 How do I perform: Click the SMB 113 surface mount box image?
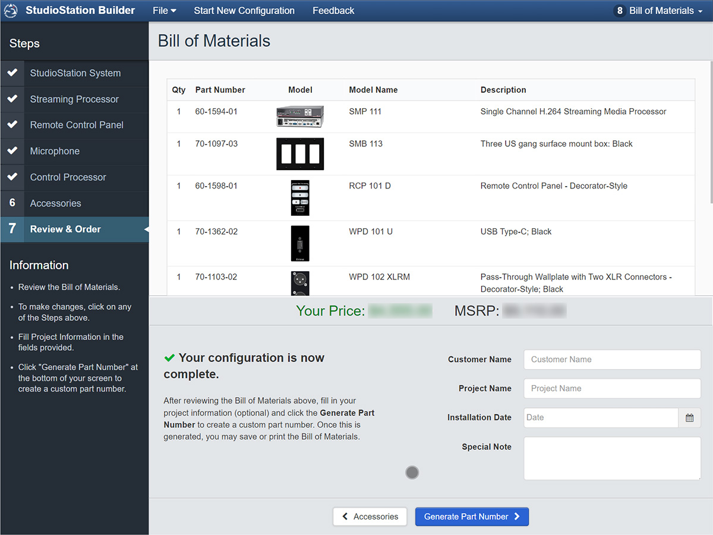click(x=300, y=154)
